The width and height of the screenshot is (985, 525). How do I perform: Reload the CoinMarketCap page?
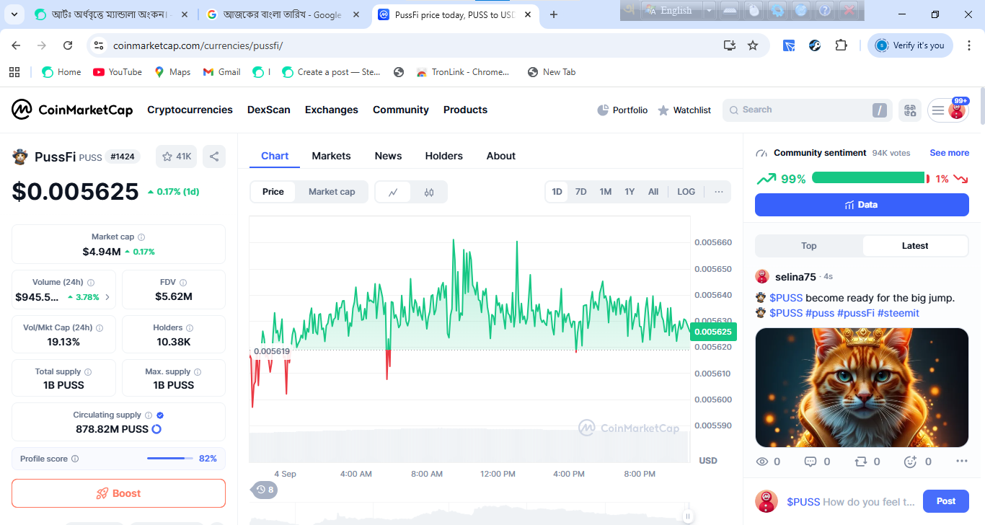68,45
